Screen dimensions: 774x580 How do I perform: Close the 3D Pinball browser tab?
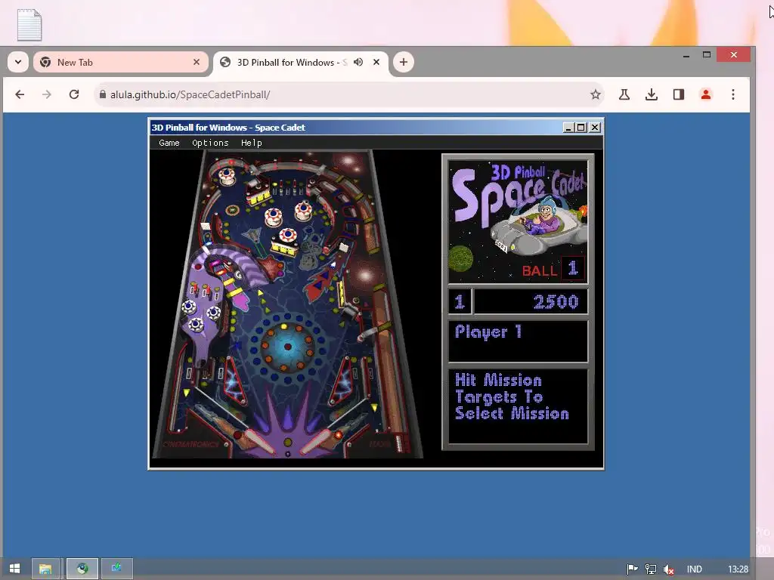[376, 62]
